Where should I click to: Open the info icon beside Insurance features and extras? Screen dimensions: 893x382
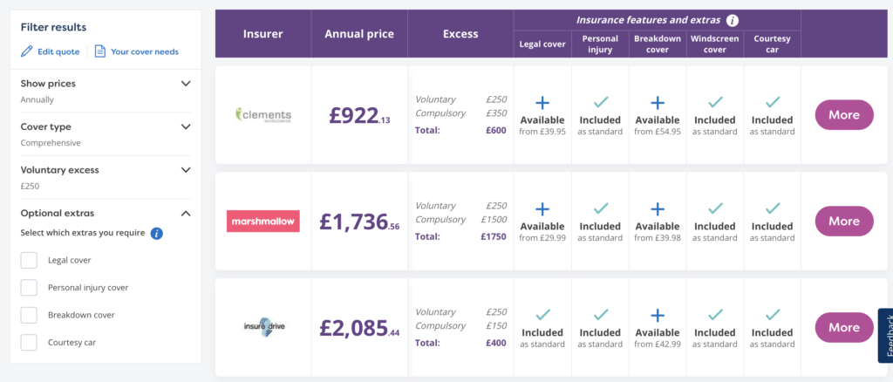733,20
